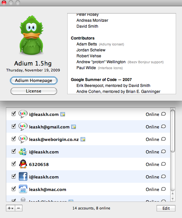Click mail notification icon beside leask@weborigin.co.nz

[x=83, y=139]
